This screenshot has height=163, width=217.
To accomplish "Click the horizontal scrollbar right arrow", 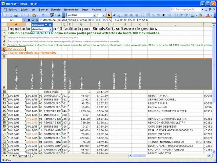I will pyautogui.click(x=209, y=156).
